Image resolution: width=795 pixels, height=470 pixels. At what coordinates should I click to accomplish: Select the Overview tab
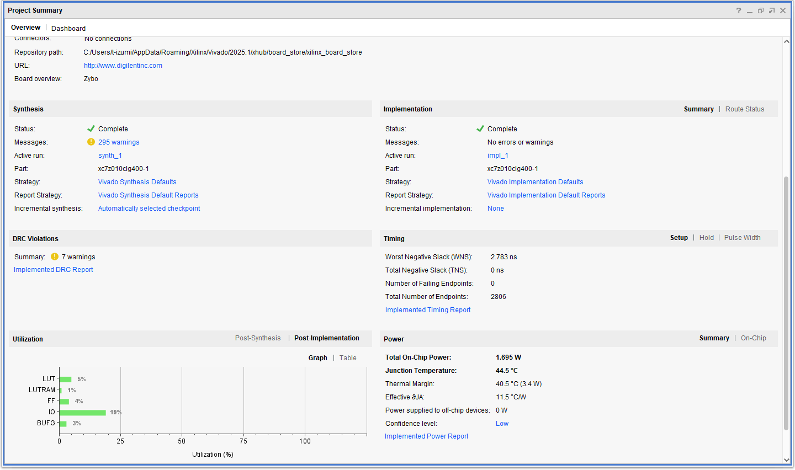25,28
